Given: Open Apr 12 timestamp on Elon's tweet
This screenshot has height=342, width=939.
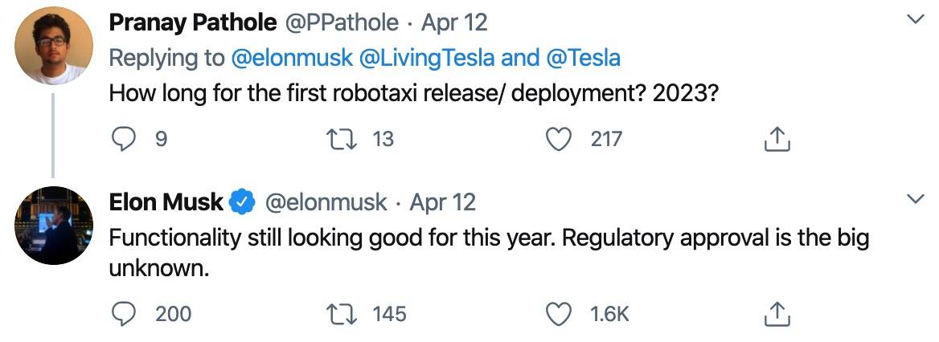Looking at the screenshot, I should (443, 202).
